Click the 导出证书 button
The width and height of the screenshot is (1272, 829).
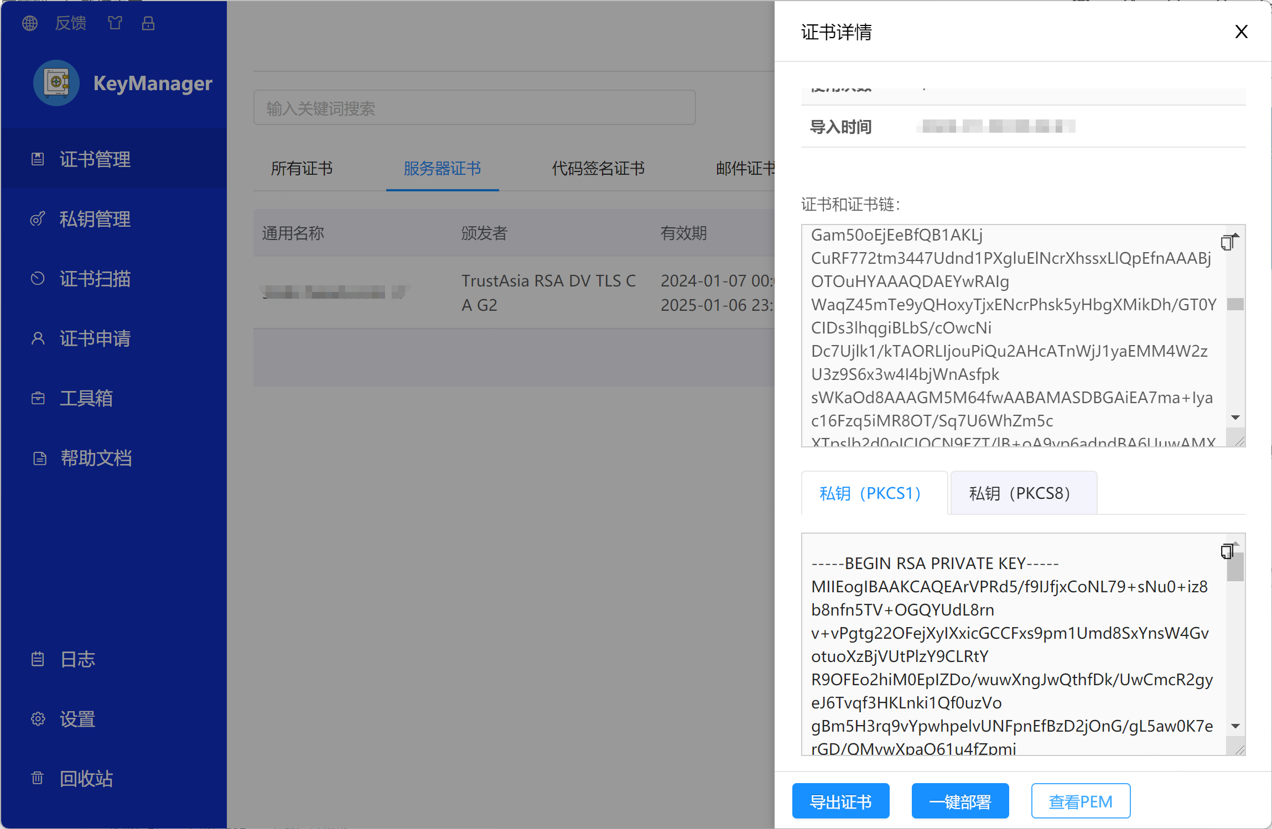tap(840, 801)
